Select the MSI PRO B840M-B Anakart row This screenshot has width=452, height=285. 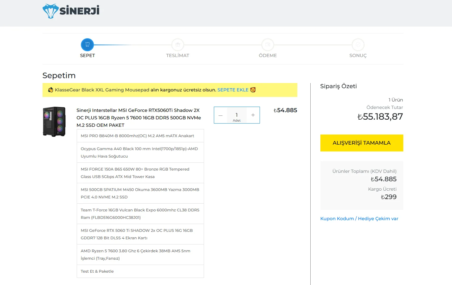[140, 136]
